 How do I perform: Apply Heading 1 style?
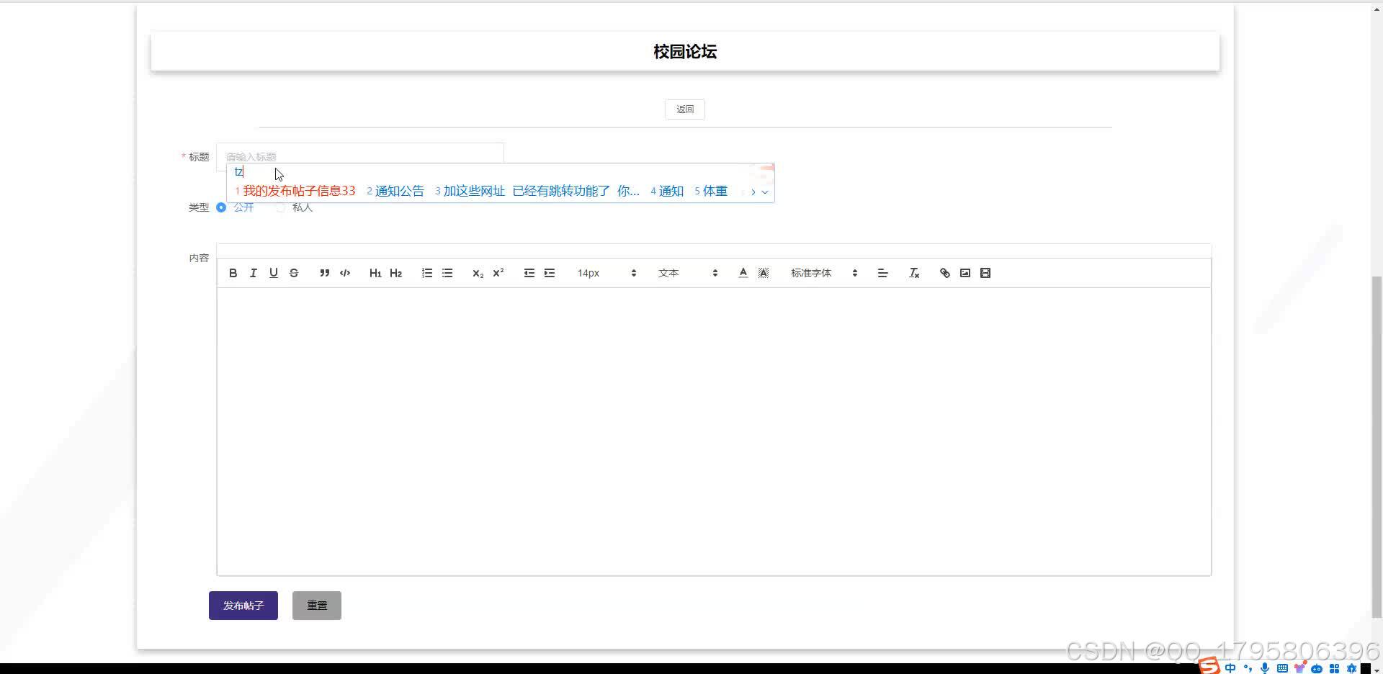(x=375, y=273)
